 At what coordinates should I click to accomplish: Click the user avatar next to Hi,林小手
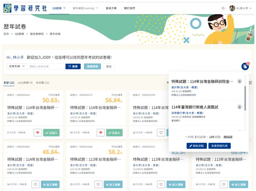coord(232,8)
